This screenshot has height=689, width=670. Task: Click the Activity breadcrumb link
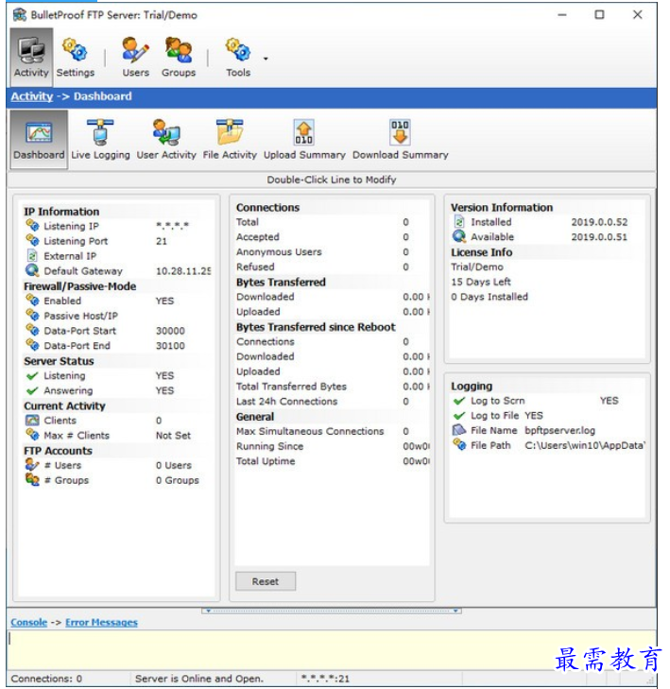click(31, 96)
